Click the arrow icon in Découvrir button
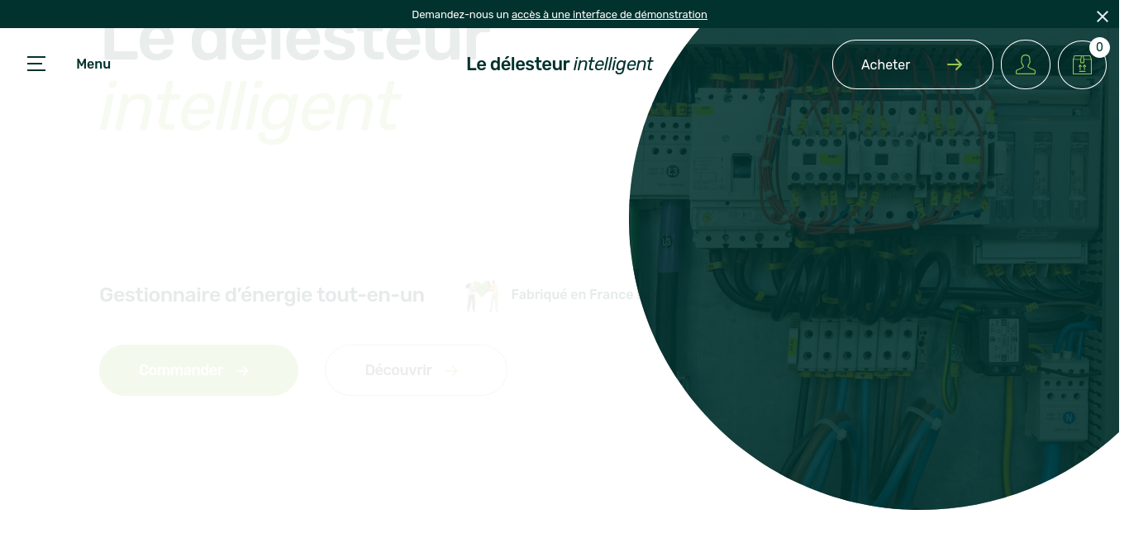1129x538 pixels. 451,370
